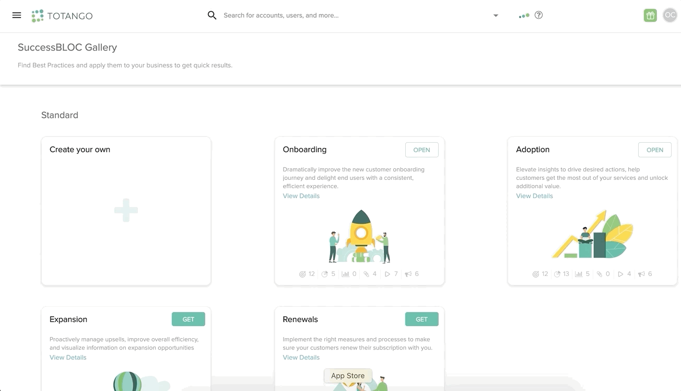Click Onboarding target icon showing 12
Screen dimensions: 681x391
click(x=302, y=274)
